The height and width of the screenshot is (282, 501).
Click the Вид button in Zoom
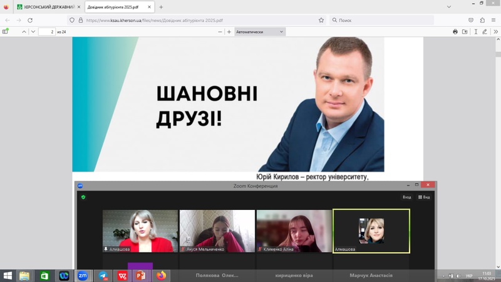424,197
